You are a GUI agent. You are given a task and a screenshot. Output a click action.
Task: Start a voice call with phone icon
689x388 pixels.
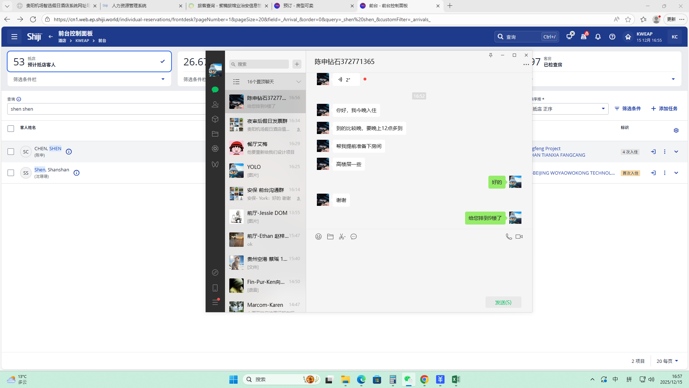pyautogui.click(x=508, y=236)
